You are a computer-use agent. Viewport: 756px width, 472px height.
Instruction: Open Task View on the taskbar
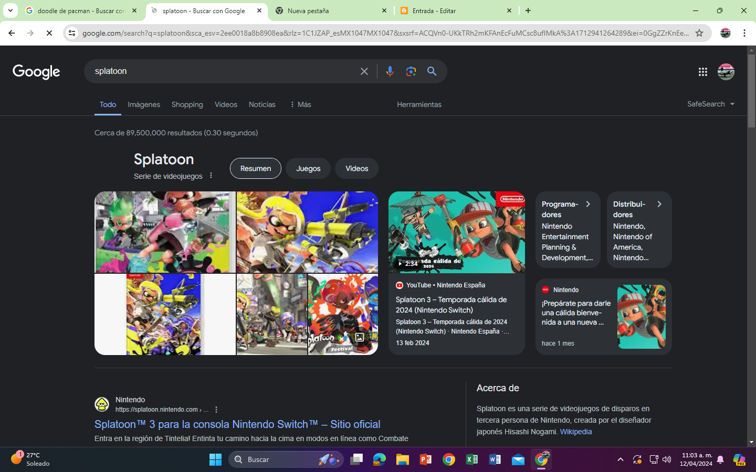357,459
